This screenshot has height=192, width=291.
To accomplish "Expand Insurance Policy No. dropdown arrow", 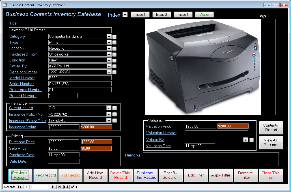I will (109, 114).
